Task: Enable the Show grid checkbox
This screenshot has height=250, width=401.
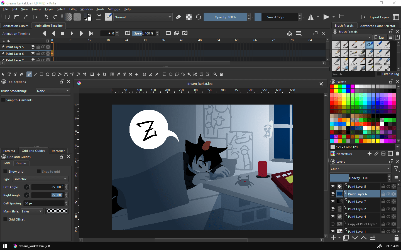Action: click(x=5, y=172)
